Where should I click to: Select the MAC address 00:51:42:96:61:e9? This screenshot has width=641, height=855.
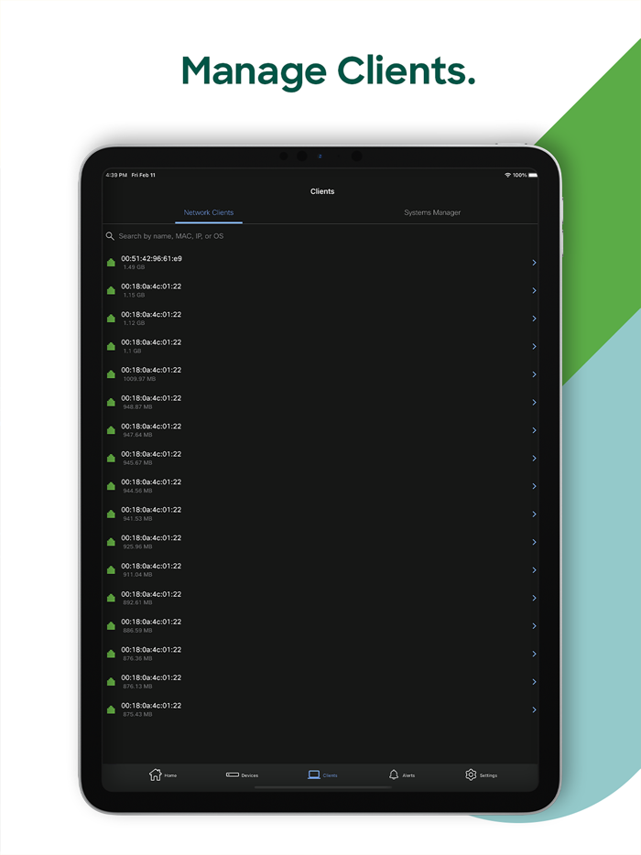(152, 258)
